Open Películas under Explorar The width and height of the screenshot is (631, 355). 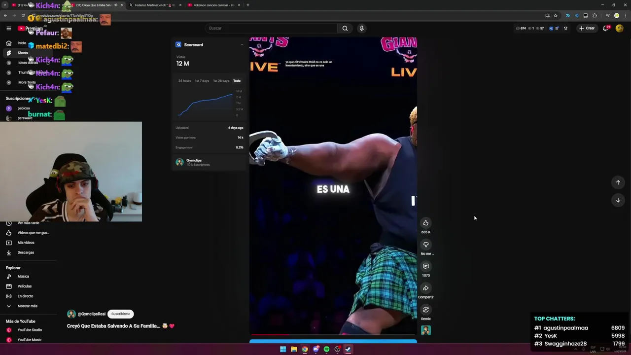(24, 286)
